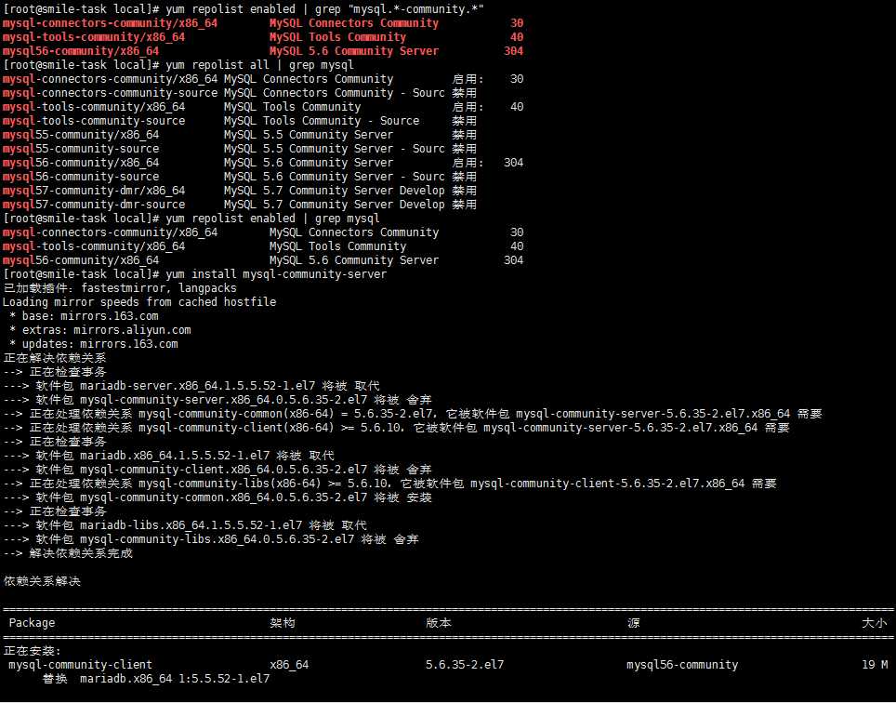
Task: Click the red '304' count in first output
Action: click(514, 51)
